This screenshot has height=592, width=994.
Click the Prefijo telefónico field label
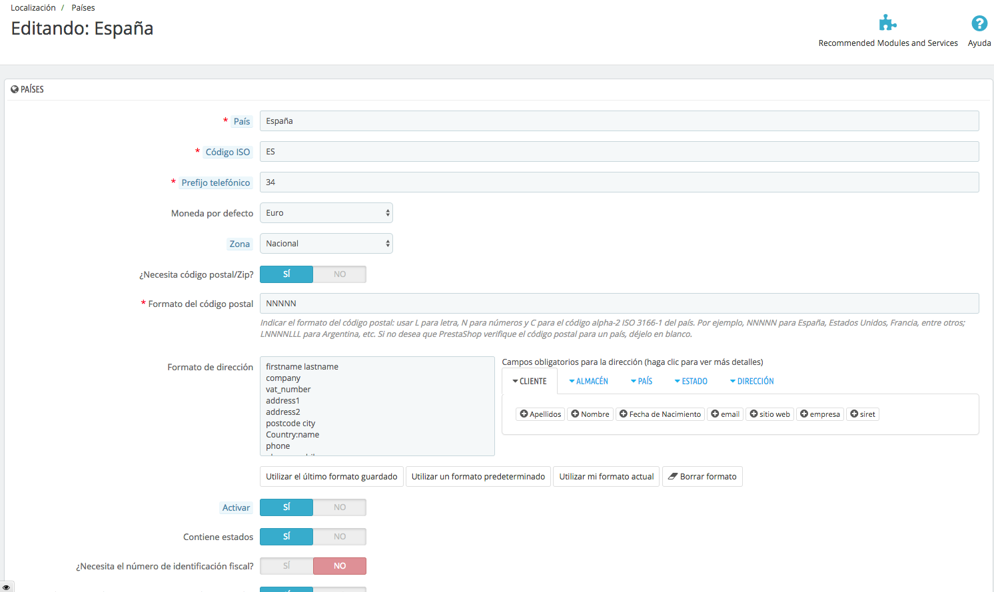[216, 182]
